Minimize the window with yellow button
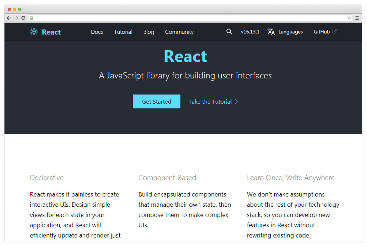367x250 pixels. [15, 9]
